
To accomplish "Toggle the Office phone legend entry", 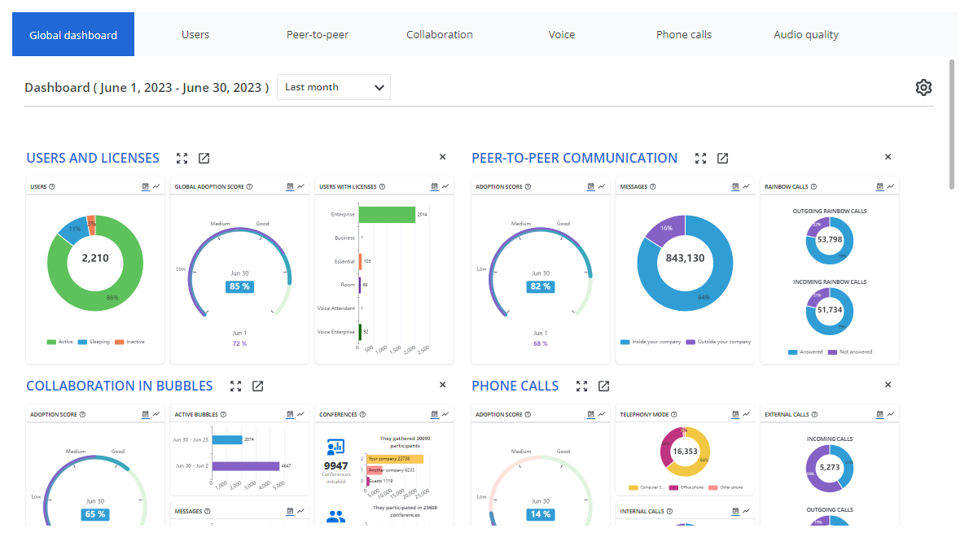I will point(686,487).
